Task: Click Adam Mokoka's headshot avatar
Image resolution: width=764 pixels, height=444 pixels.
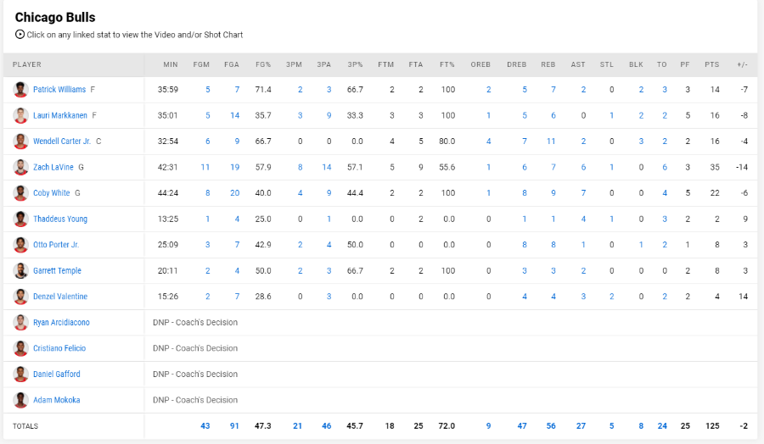Action: [20, 400]
